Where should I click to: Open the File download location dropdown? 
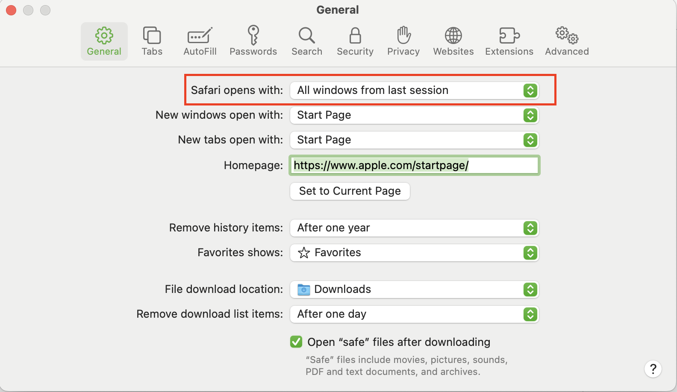tap(414, 290)
